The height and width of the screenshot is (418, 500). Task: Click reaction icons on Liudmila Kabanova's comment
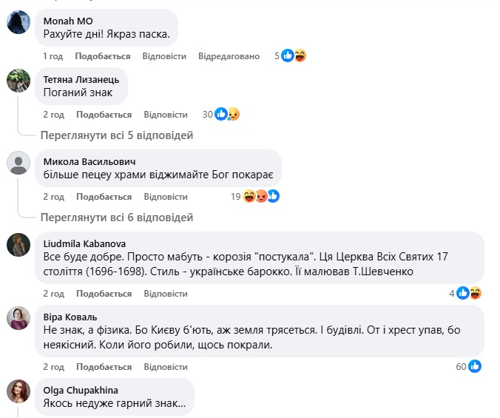[x=470, y=293]
